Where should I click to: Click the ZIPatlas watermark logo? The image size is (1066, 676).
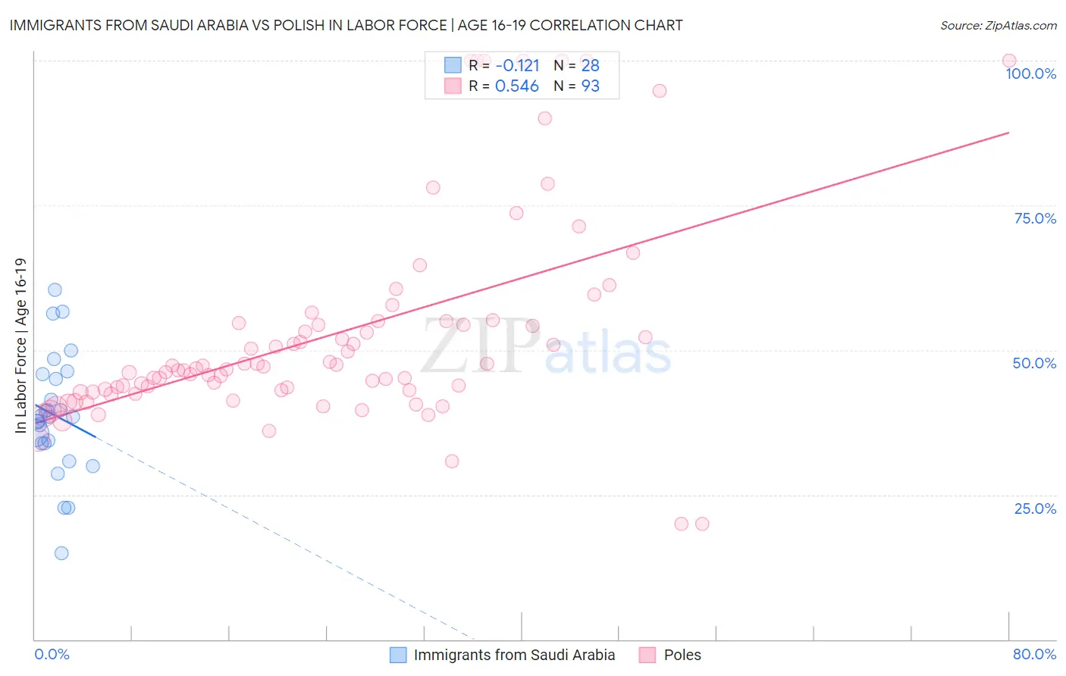click(546, 347)
